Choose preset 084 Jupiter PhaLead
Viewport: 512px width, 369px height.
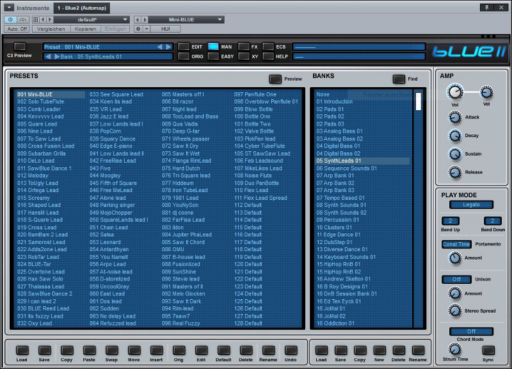[187, 234]
